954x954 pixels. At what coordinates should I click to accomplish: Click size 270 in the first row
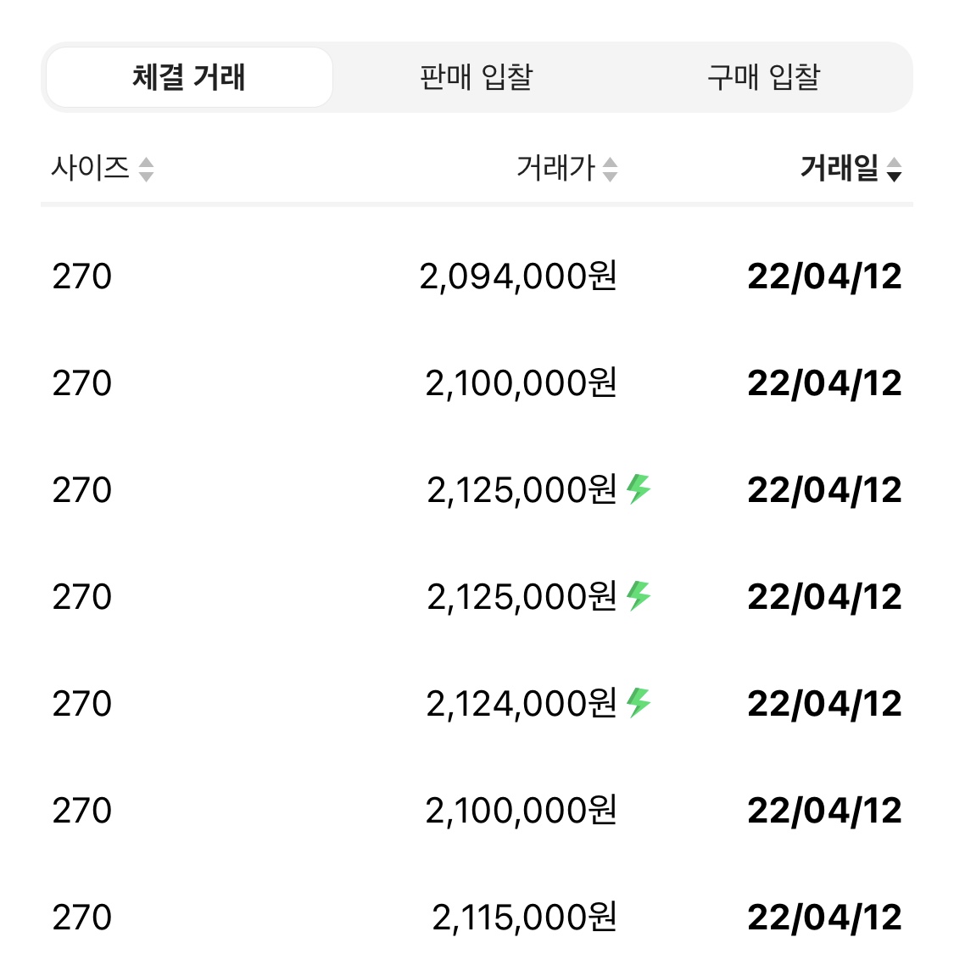[x=82, y=276]
